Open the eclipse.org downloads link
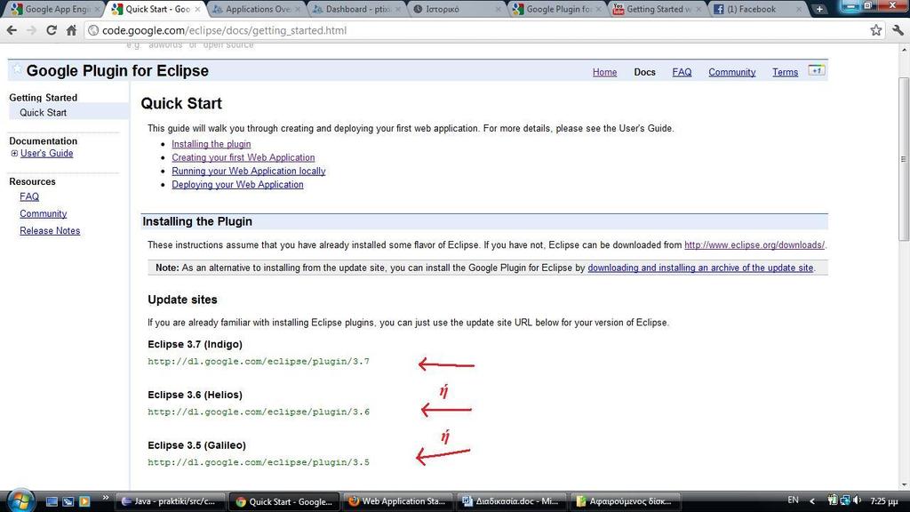This screenshot has width=910, height=512. tap(754, 245)
